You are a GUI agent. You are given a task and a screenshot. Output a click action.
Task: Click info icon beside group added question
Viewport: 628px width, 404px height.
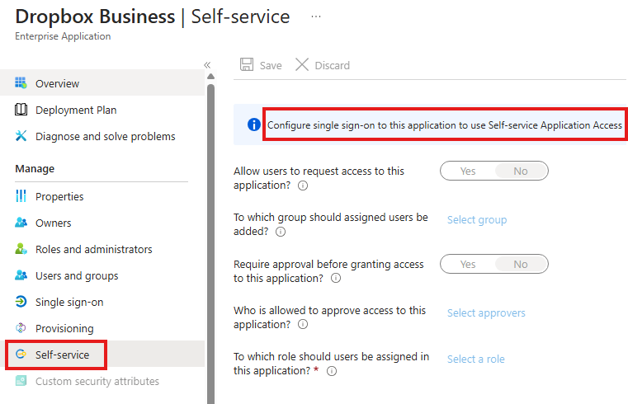(281, 232)
